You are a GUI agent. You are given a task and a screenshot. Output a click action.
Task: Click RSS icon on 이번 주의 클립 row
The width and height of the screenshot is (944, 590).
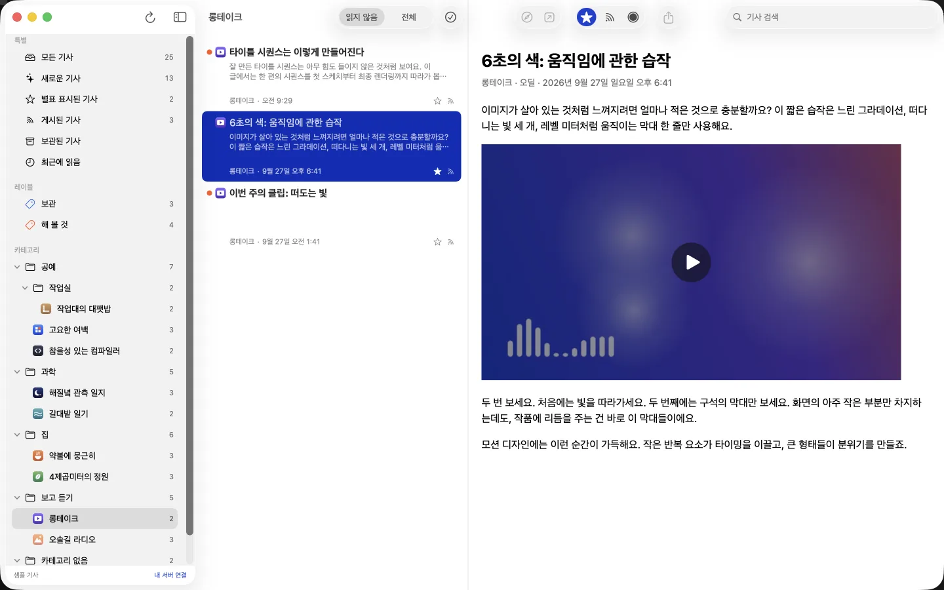coord(450,242)
